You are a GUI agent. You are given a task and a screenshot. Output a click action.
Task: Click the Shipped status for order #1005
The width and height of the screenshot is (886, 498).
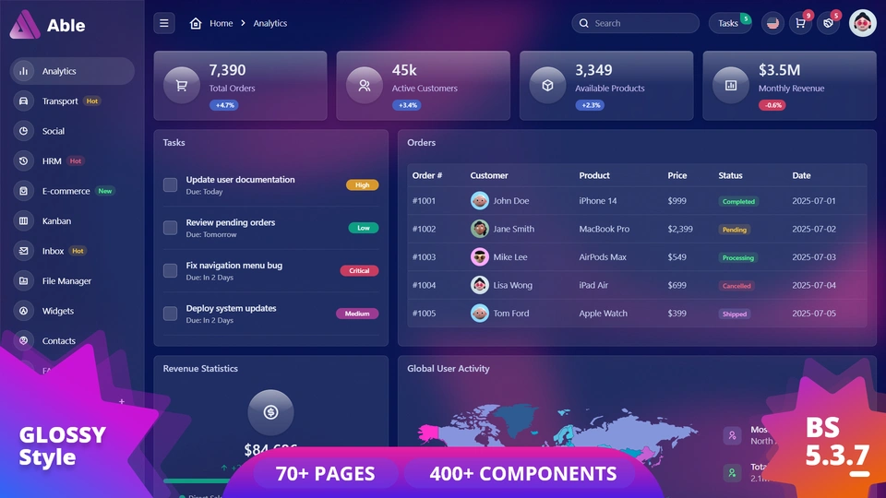pos(735,314)
